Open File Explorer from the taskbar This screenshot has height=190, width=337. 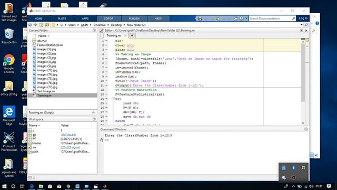coord(41,186)
